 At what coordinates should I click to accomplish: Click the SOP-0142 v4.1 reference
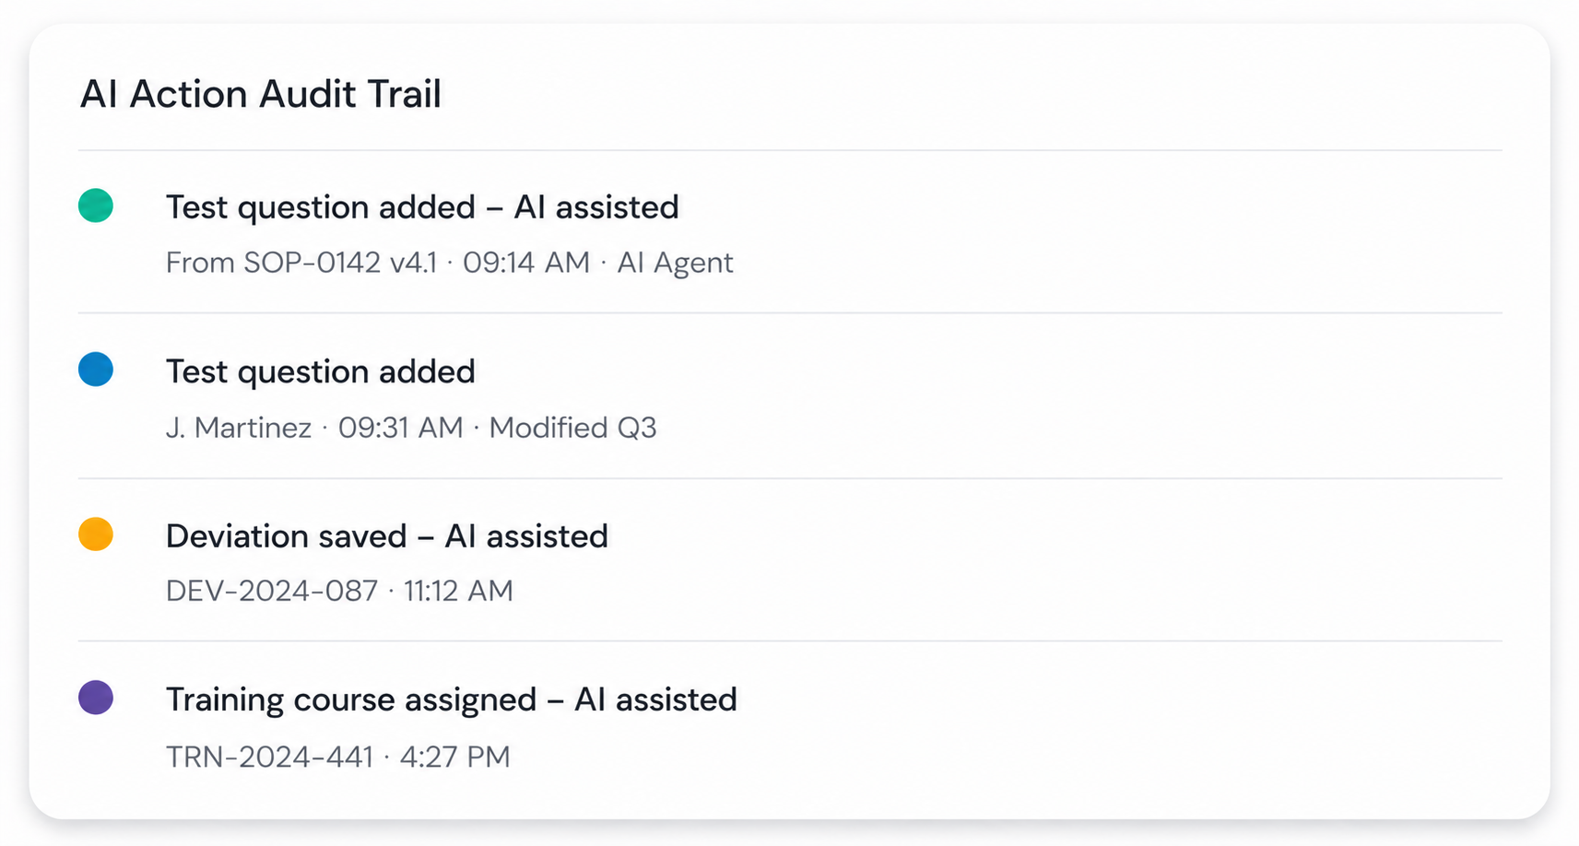tap(341, 263)
